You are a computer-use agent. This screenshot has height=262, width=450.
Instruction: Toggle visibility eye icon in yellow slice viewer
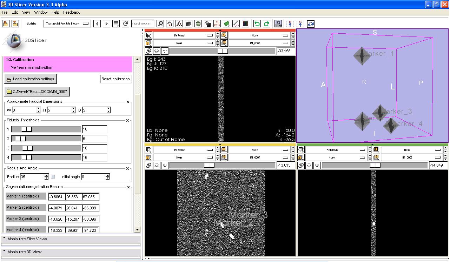point(157,165)
